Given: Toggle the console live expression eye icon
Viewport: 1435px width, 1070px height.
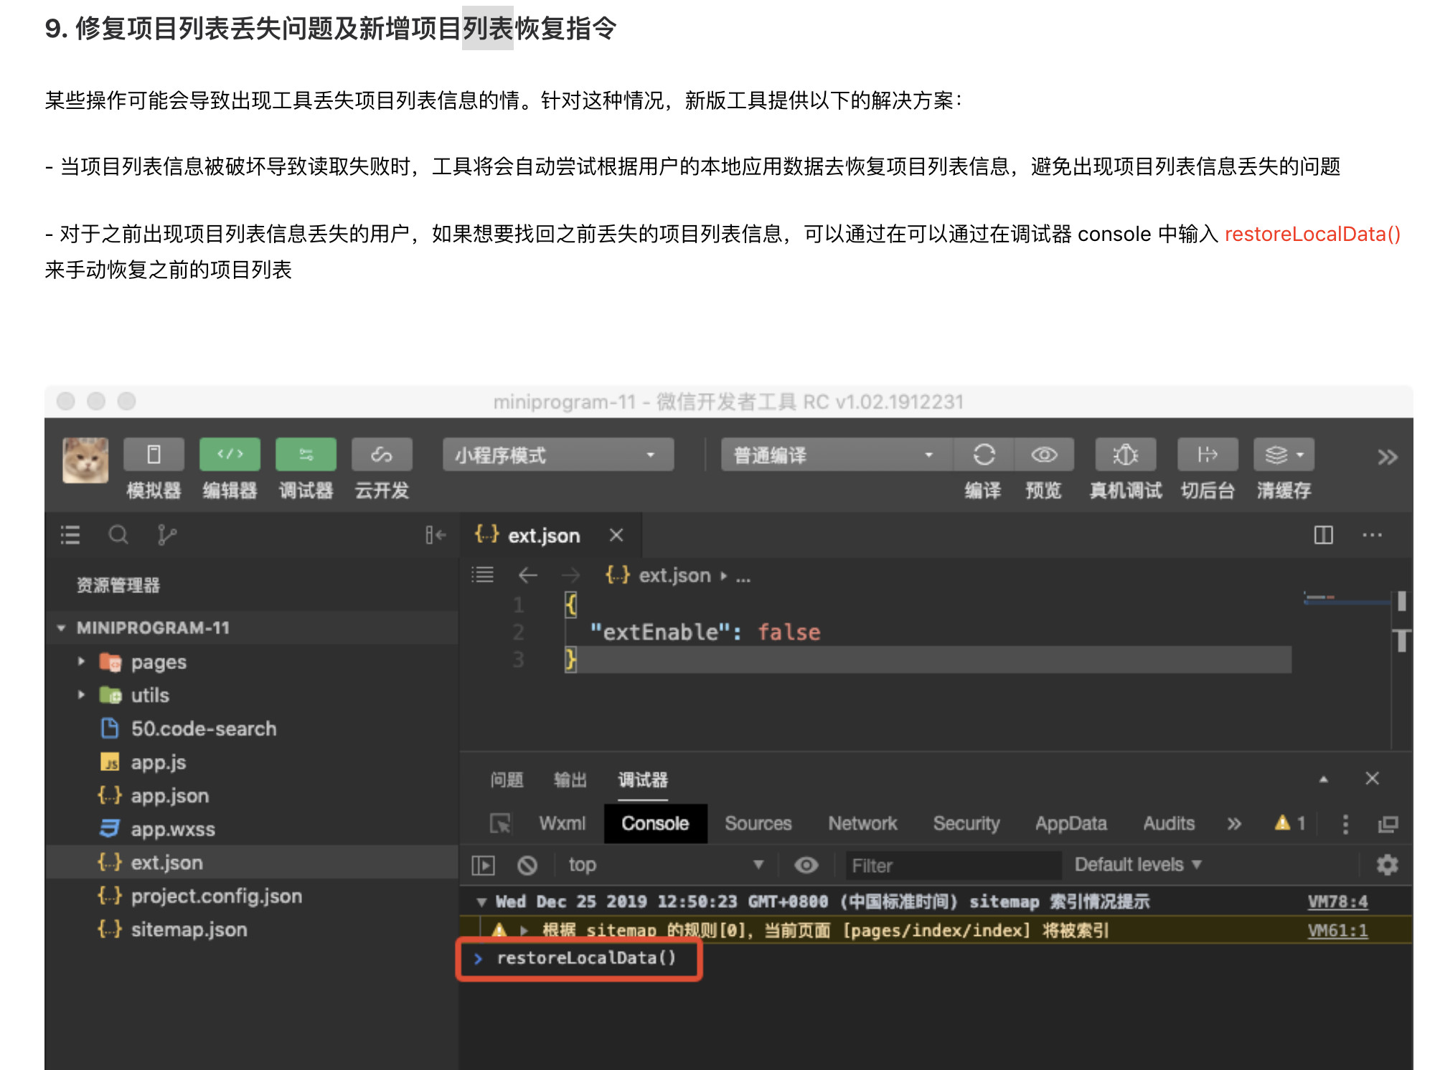Looking at the screenshot, I should (806, 865).
